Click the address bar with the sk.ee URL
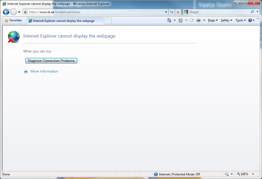 [95, 12]
